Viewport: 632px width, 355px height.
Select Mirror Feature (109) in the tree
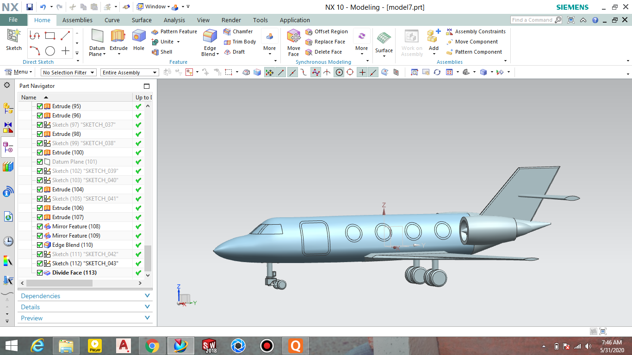click(x=76, y=236)
